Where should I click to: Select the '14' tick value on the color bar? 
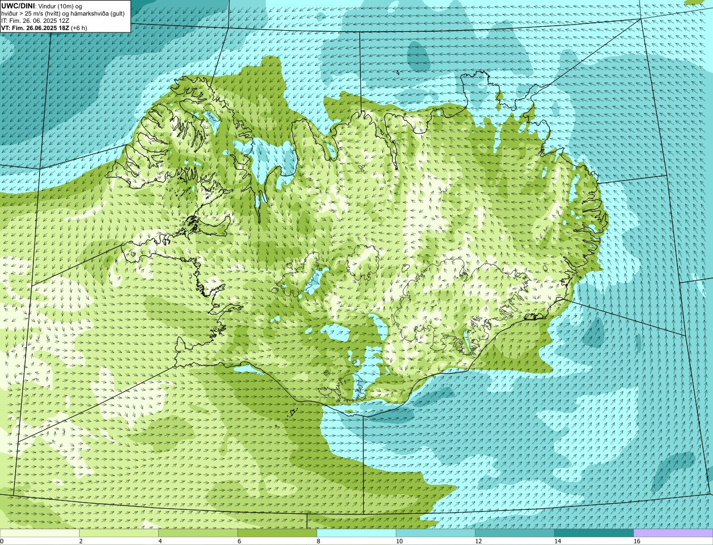click(558, 541)
